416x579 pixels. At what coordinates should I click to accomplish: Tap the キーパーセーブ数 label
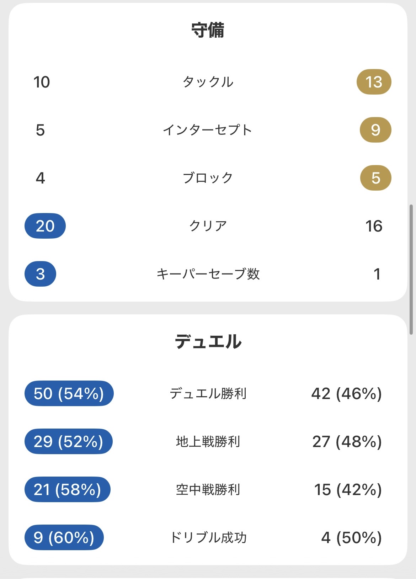[208, 274]
